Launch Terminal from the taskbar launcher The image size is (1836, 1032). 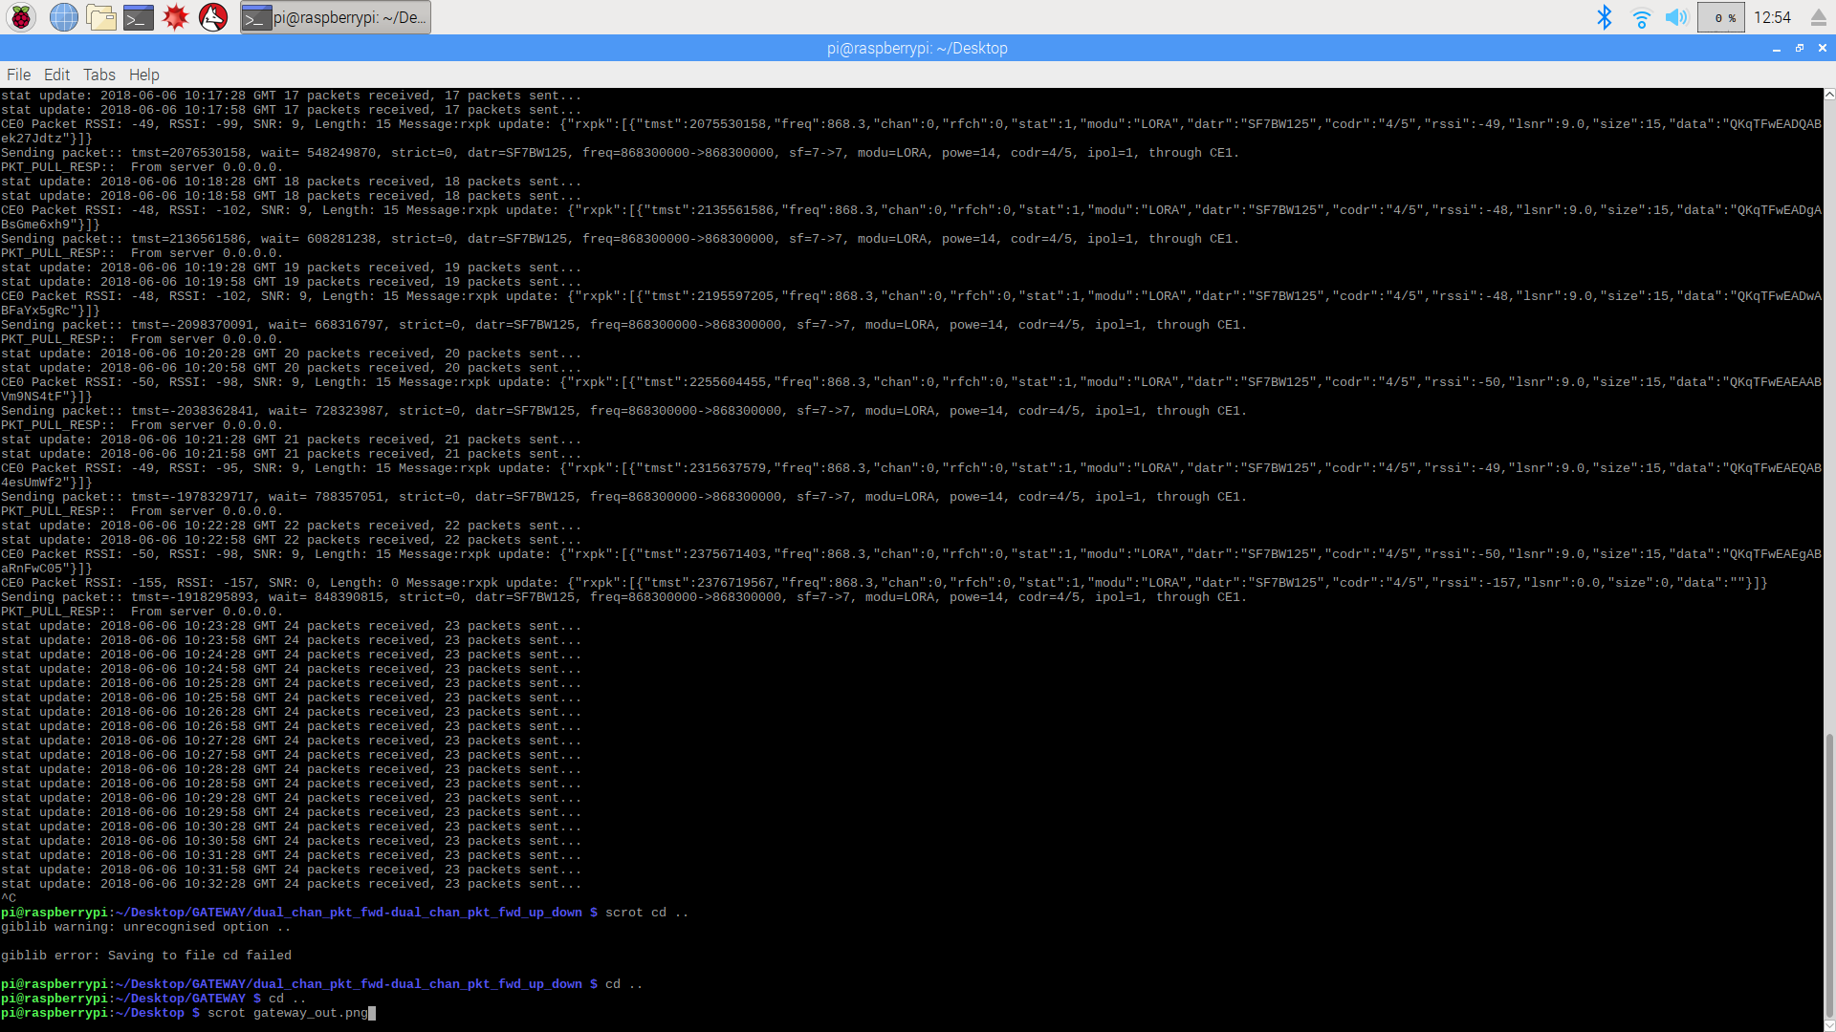click(x=139, y=17)
